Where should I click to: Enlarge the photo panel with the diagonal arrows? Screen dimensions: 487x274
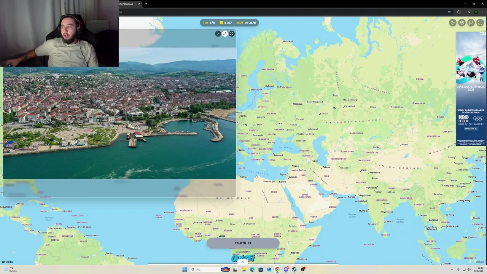225,34
